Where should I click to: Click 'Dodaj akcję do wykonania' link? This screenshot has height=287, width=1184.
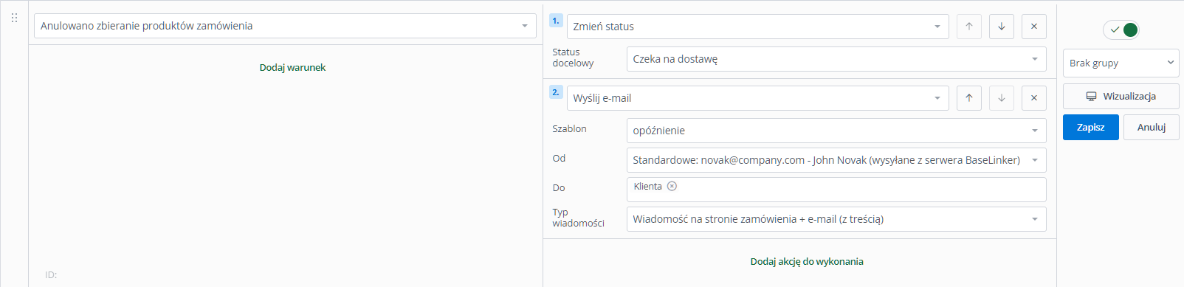(x=807, y=261)
